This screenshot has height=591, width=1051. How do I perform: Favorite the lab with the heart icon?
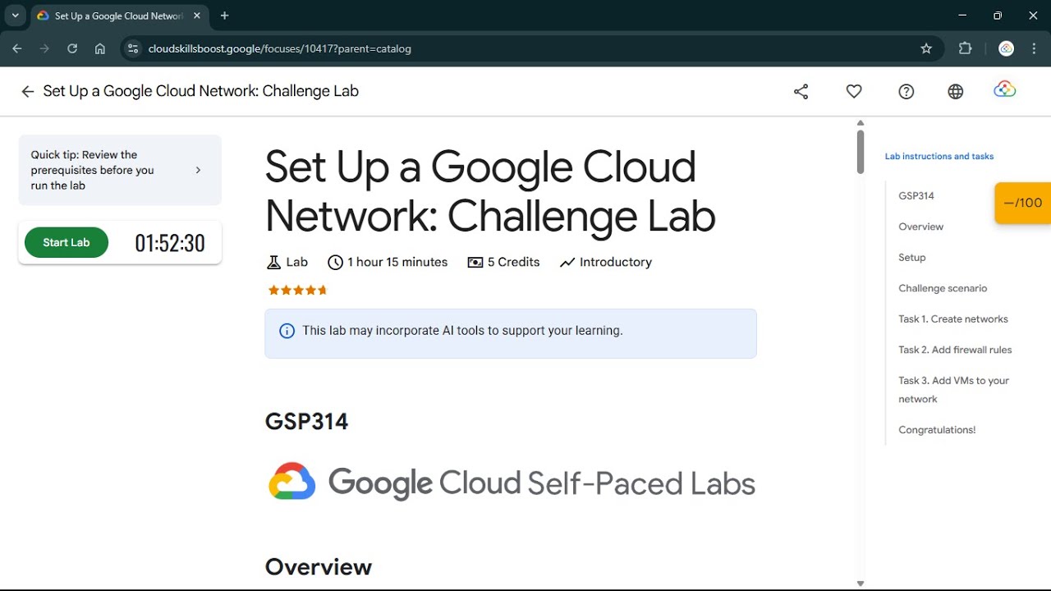point(854,92)
